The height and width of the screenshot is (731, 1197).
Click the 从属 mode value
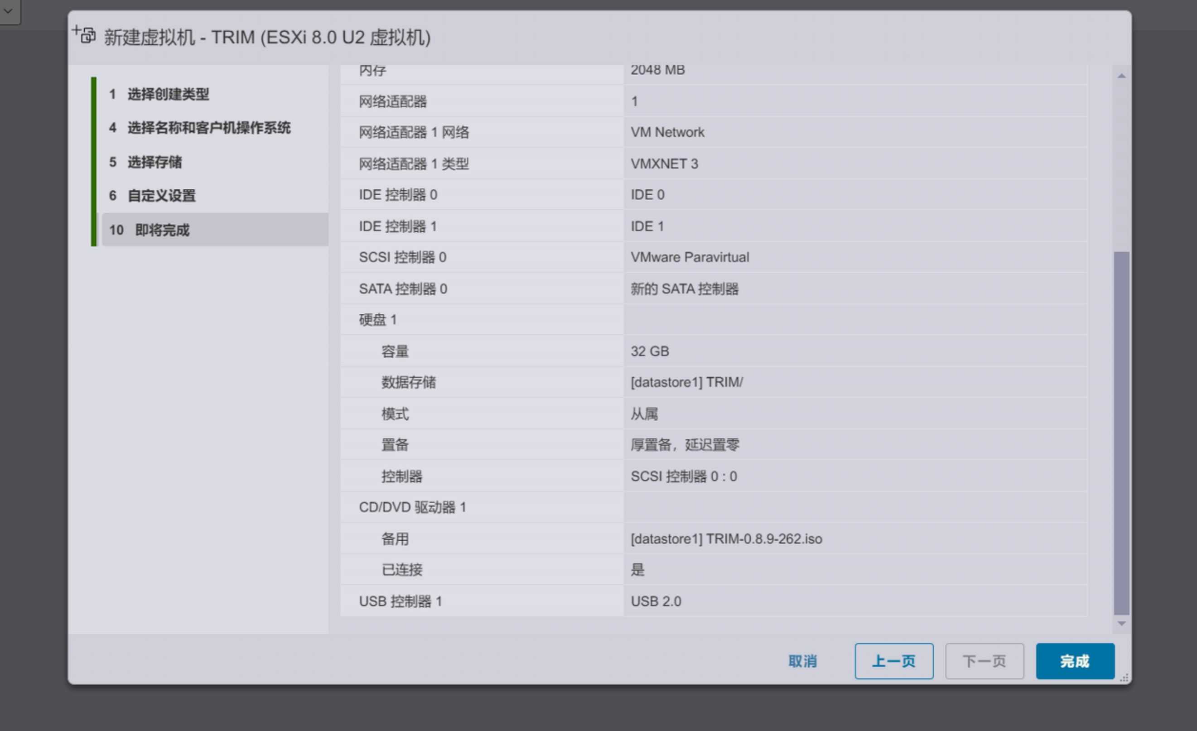point(644,414)
